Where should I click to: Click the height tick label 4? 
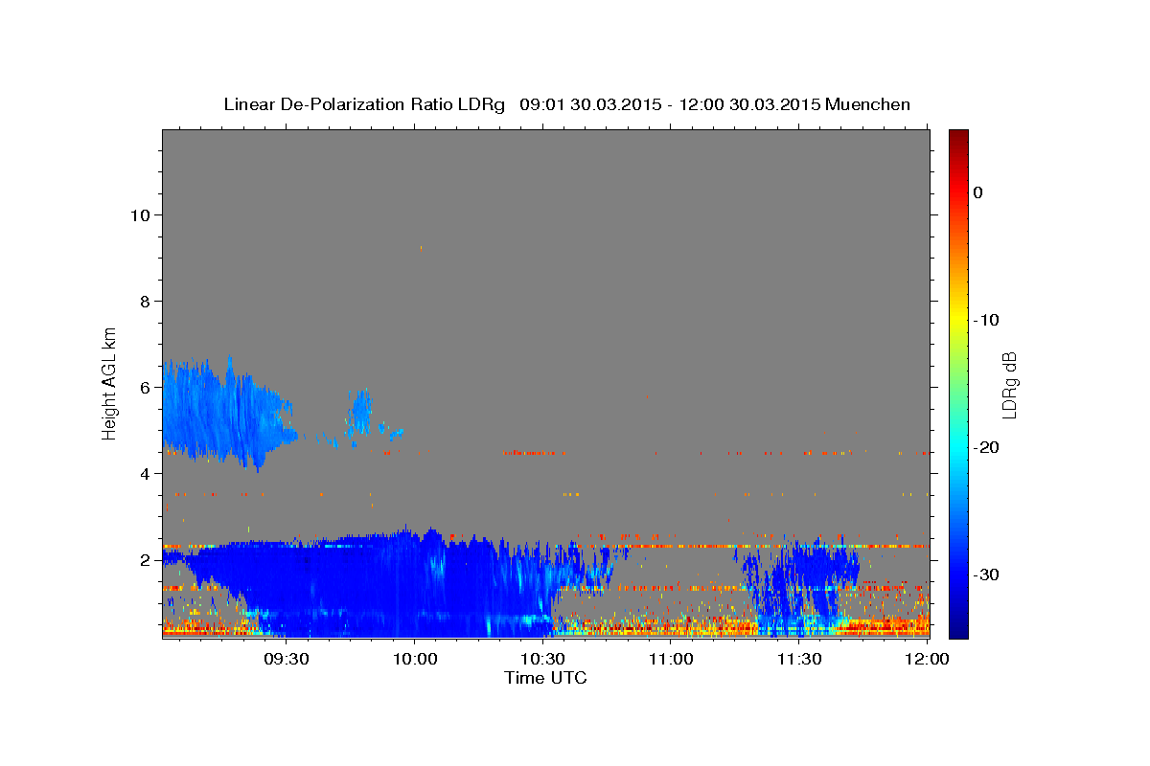[145, 473]
